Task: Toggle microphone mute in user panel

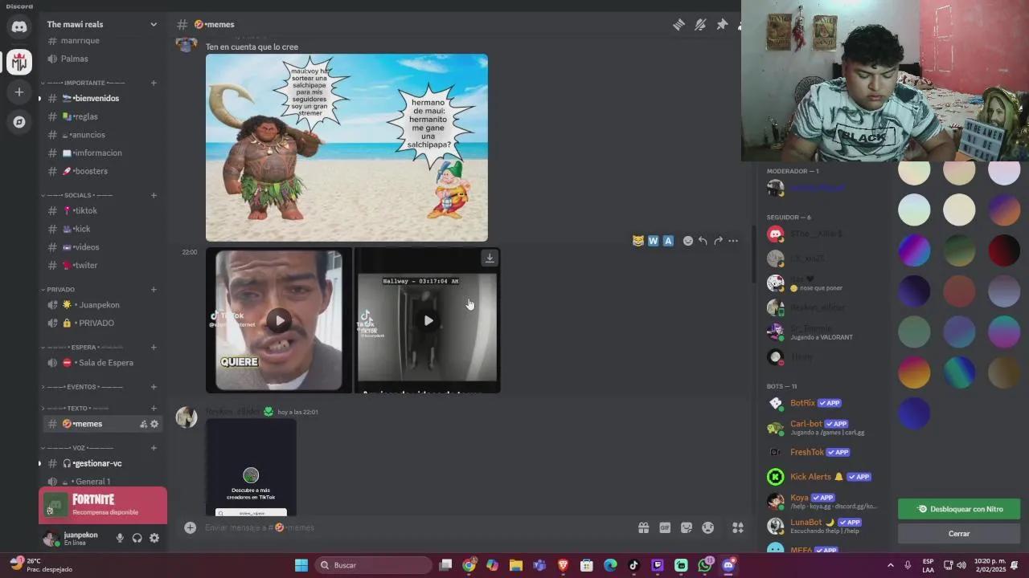Action: click(120, 538)
